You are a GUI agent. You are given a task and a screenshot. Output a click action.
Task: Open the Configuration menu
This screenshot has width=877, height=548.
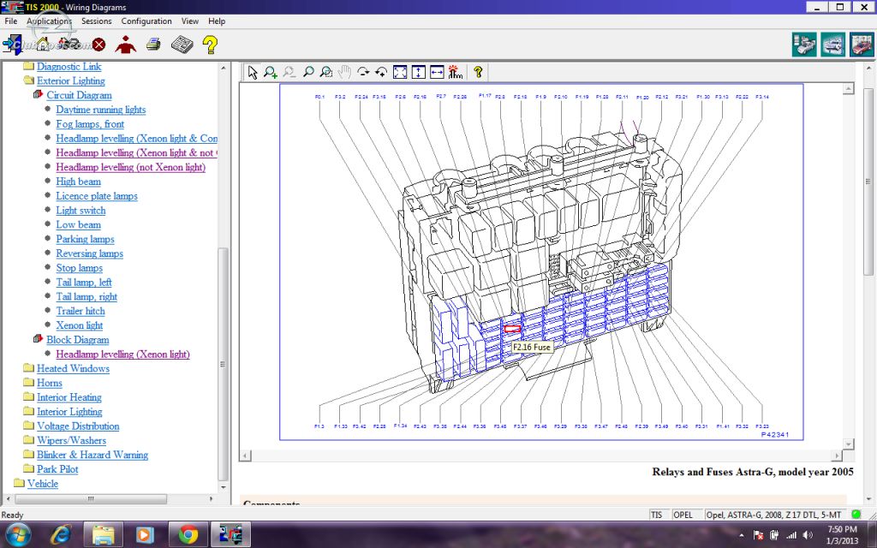[146, 21]
